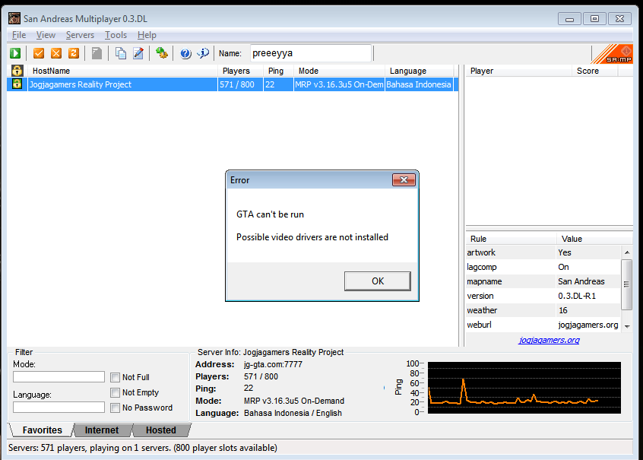
Task: Open the Tools menu
Action: 116,35
